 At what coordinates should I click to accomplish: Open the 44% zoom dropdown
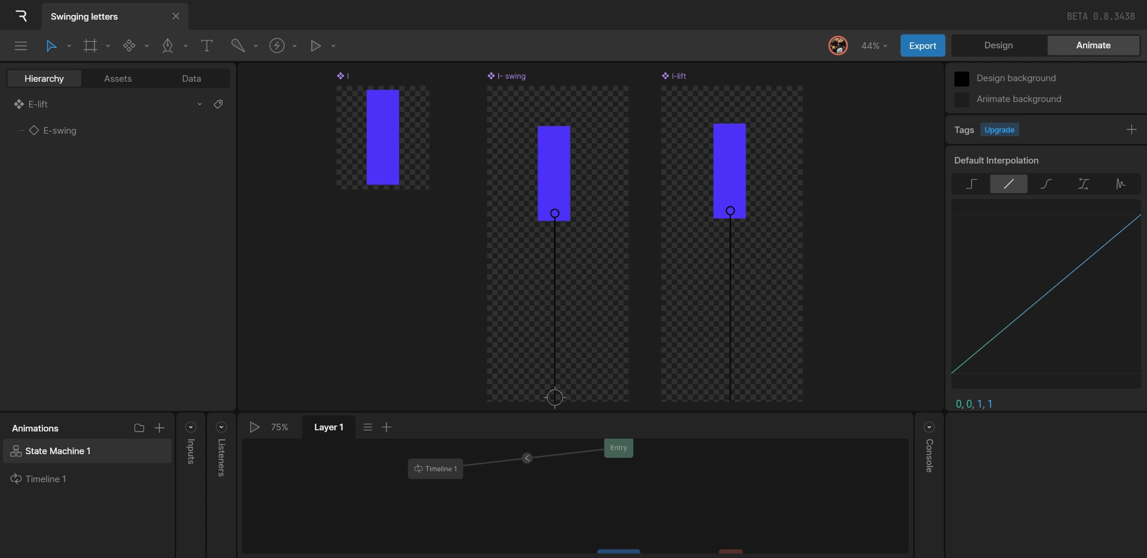[875, 46]
